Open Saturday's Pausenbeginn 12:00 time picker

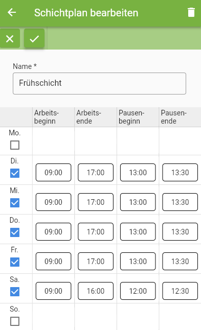[138, 291]
